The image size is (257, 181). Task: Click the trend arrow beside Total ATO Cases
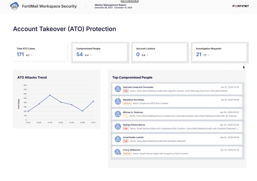31,55
